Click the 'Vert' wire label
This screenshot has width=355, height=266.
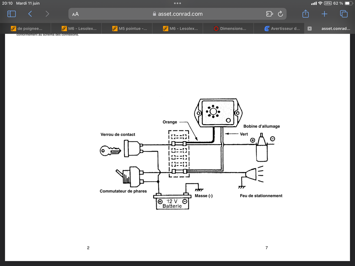(244, 134)
